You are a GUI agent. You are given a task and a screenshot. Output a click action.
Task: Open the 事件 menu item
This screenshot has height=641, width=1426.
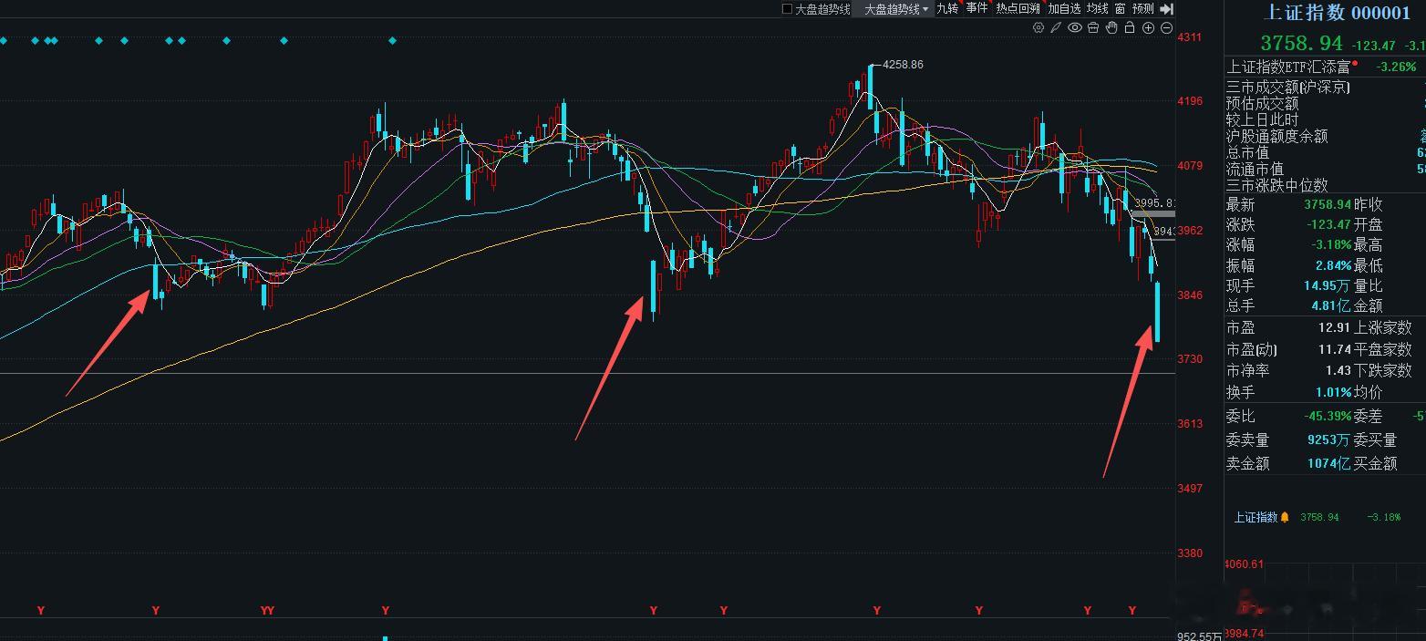[x=976, y=8]
